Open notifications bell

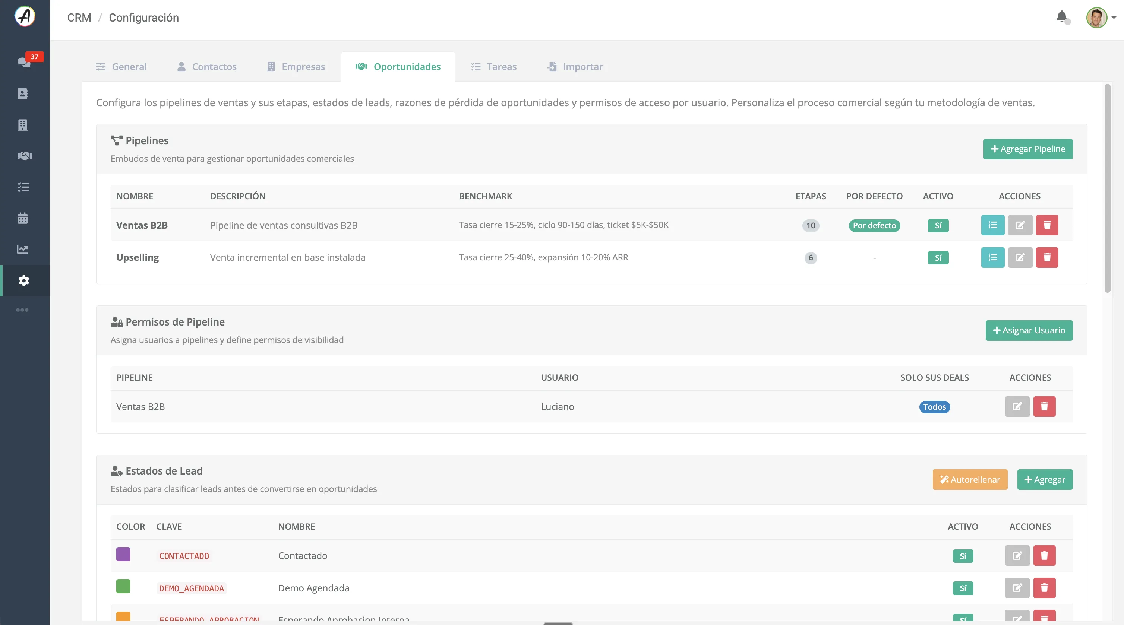[x=1062, y=17]
